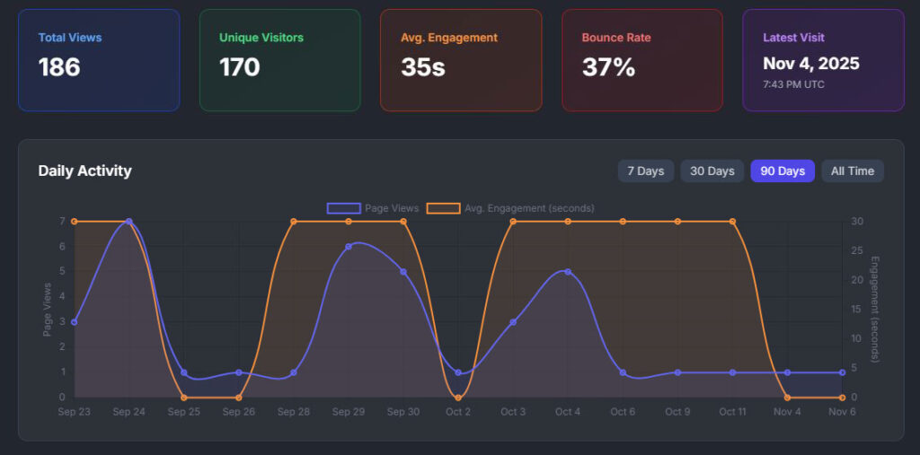
Task: Click the Page Views point for Oct 3
Action: [513, 322]
